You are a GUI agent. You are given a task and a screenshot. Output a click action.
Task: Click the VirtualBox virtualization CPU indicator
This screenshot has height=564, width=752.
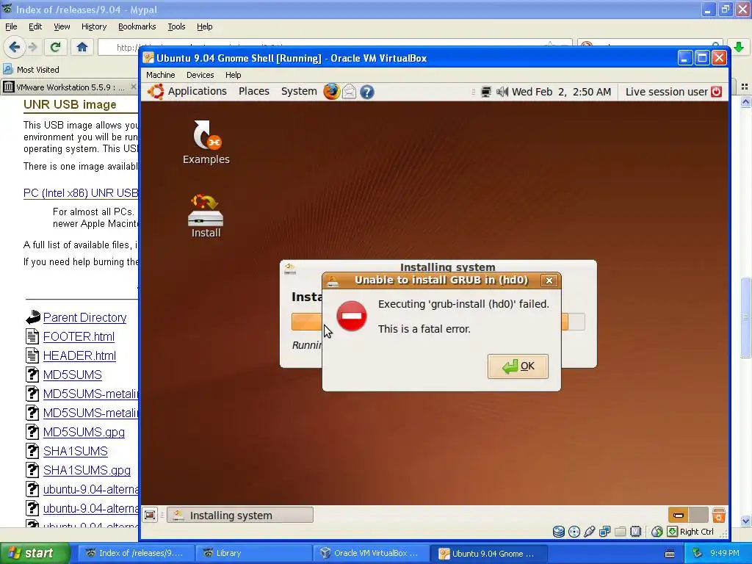[x=635, y=532]
